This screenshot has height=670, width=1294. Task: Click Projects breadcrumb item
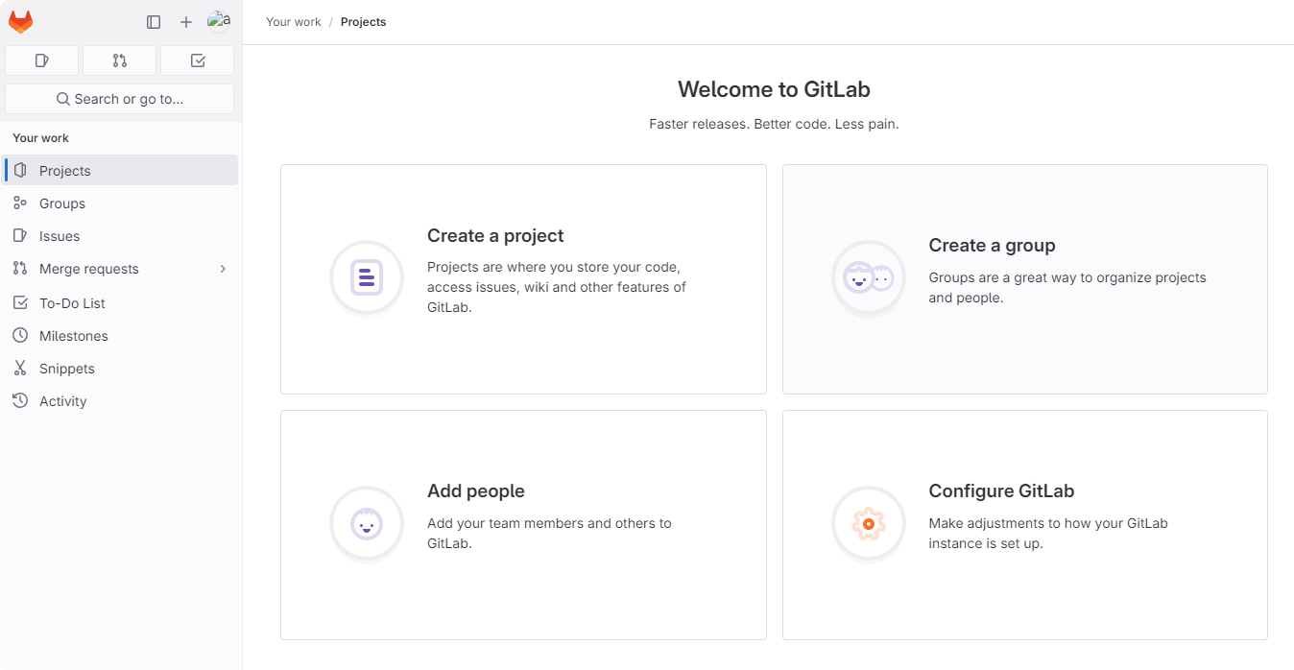[364, 22]
